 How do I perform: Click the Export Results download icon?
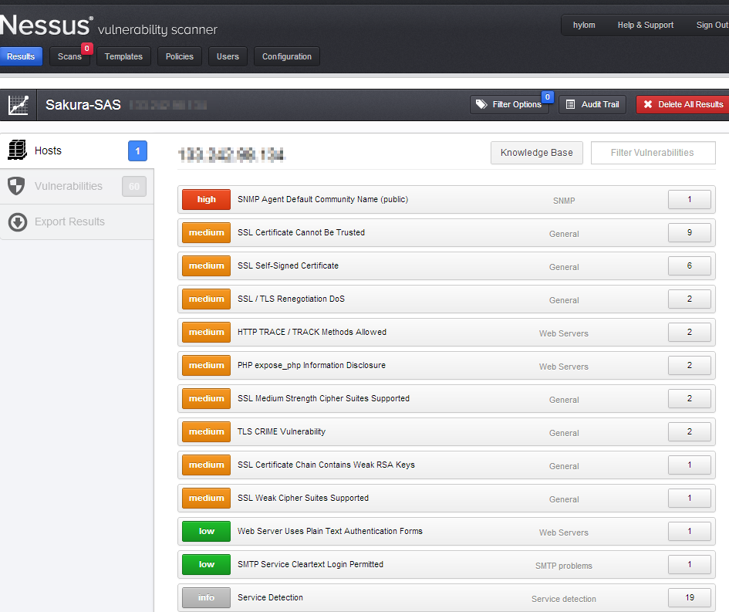pyautogui.click(x=18, y=221)
